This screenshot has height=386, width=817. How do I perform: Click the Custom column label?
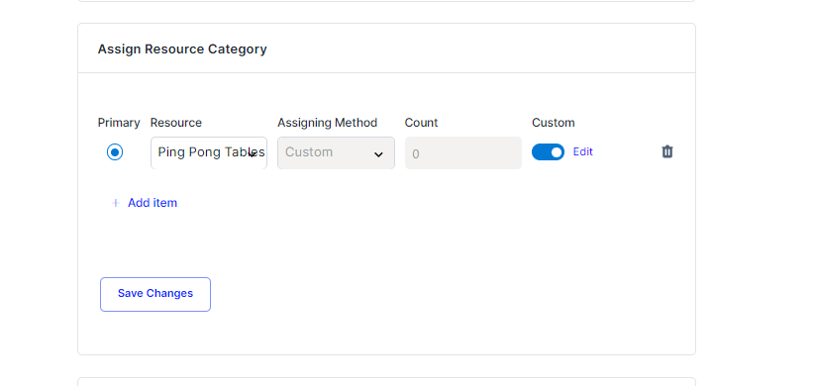[553, 123]
